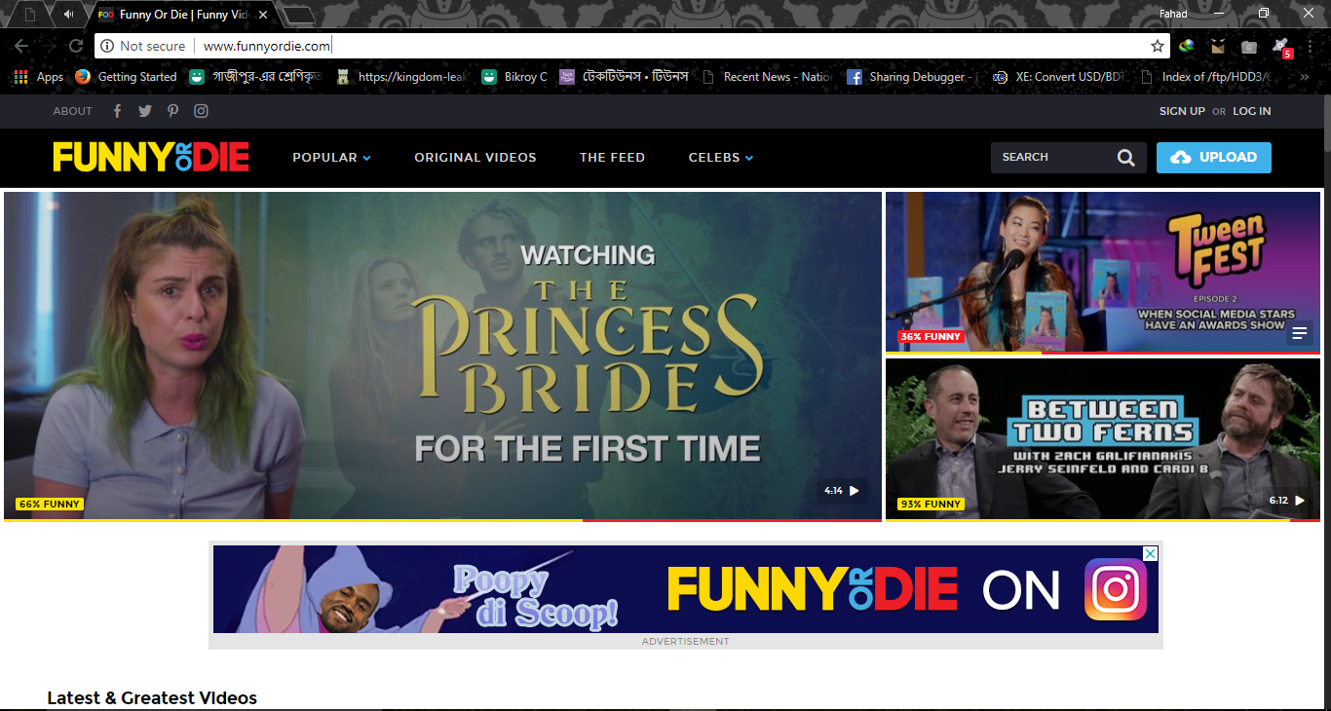Reload the page in the browser
Screen dimensions: 1331x711
[75, 46]
